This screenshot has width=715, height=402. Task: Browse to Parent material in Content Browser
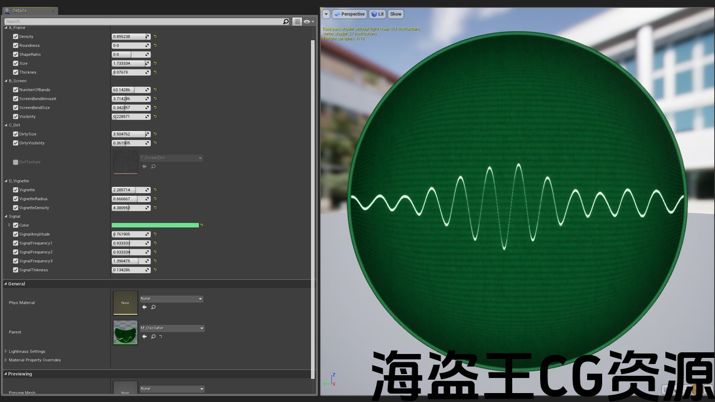153,337
